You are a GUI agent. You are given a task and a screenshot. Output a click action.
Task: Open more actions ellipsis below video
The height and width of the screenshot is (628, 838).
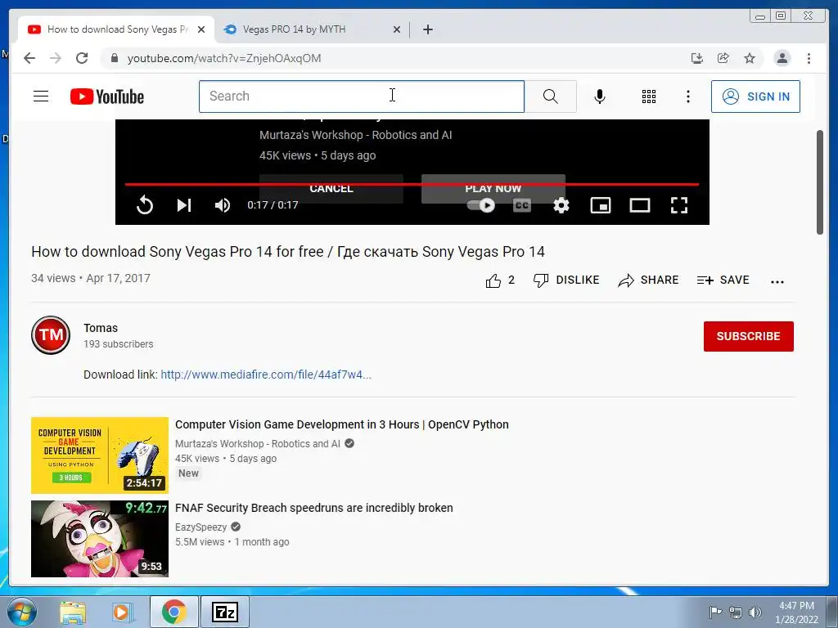[777, 281]
